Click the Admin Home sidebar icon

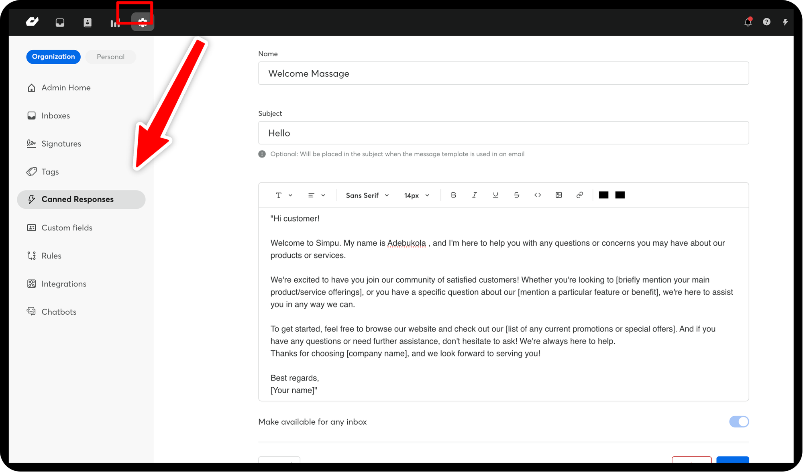(31, 87)
